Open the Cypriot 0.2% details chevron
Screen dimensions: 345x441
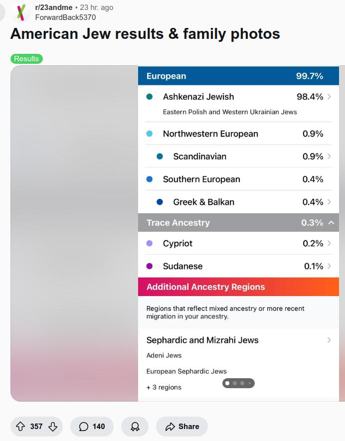(330, 243)
